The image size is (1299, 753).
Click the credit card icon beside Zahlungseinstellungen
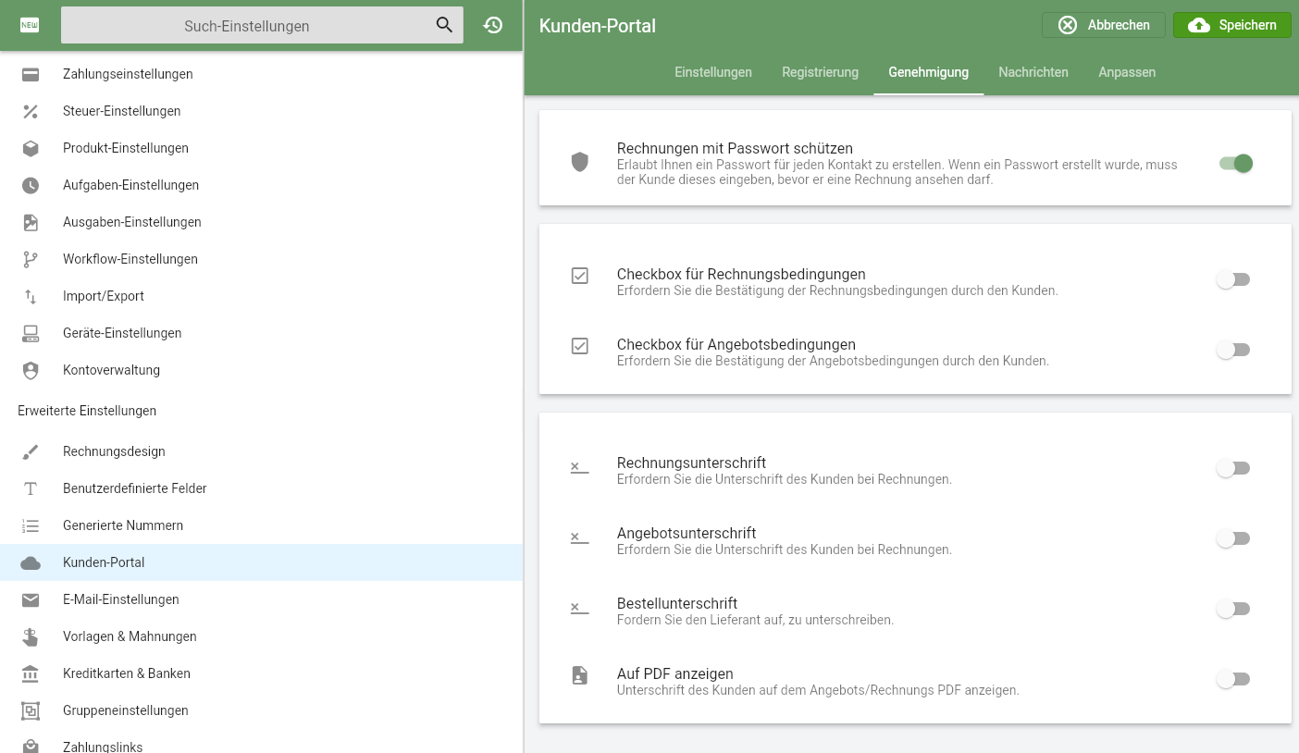(31, 74)
